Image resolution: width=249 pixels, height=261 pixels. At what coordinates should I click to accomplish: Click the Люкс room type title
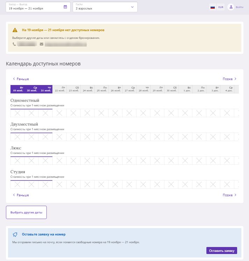point(16,148)
